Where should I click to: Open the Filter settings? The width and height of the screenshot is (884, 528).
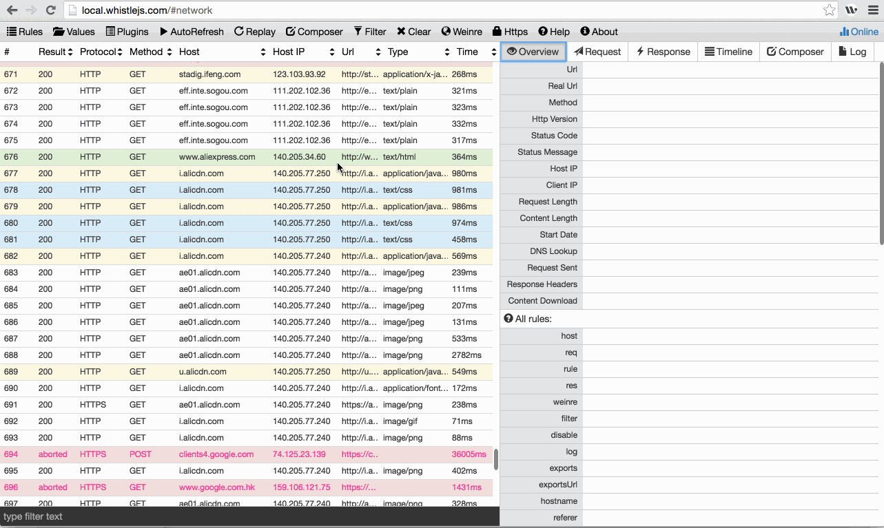coord(370,32)
